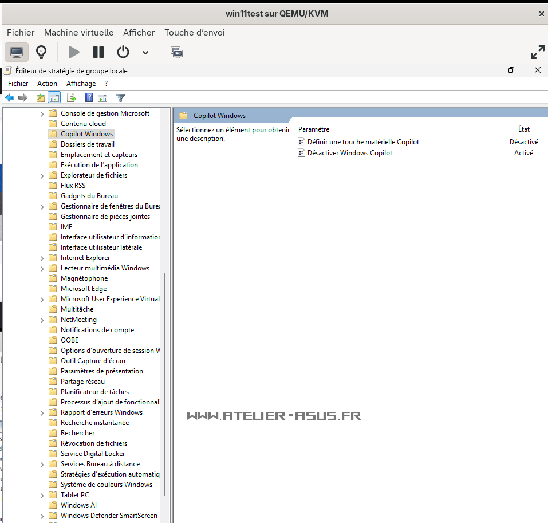This screenshot has width=548, height=523.
Task: Click the Paramètre column header
Action: [x=314, y=129]
